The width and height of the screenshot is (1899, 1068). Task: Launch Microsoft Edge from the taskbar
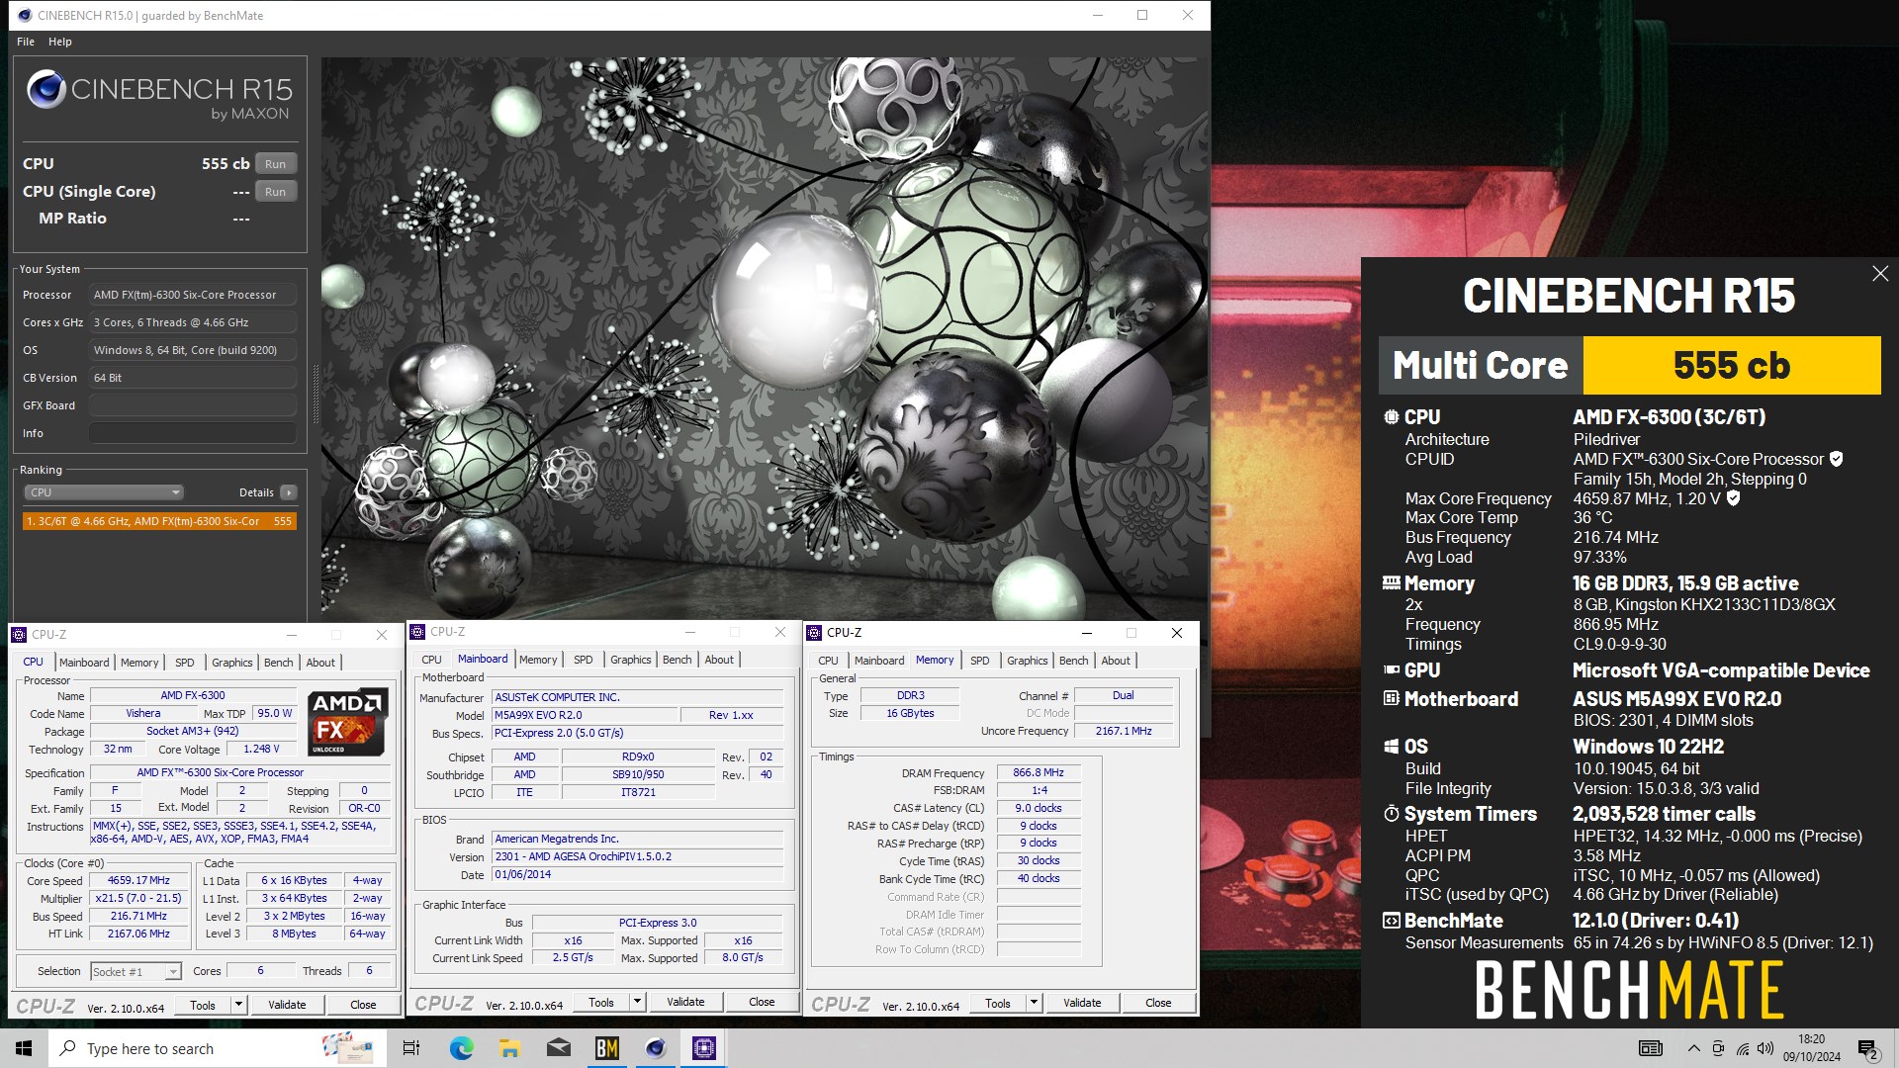tap(461, 1048)
